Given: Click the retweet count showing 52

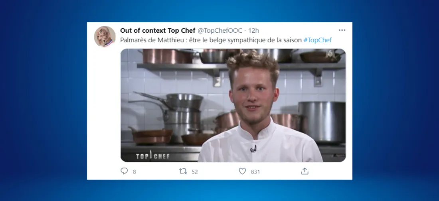Looking at the screenshot, I should 195,172.
